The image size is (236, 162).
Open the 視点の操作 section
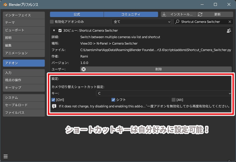point(24,80)
